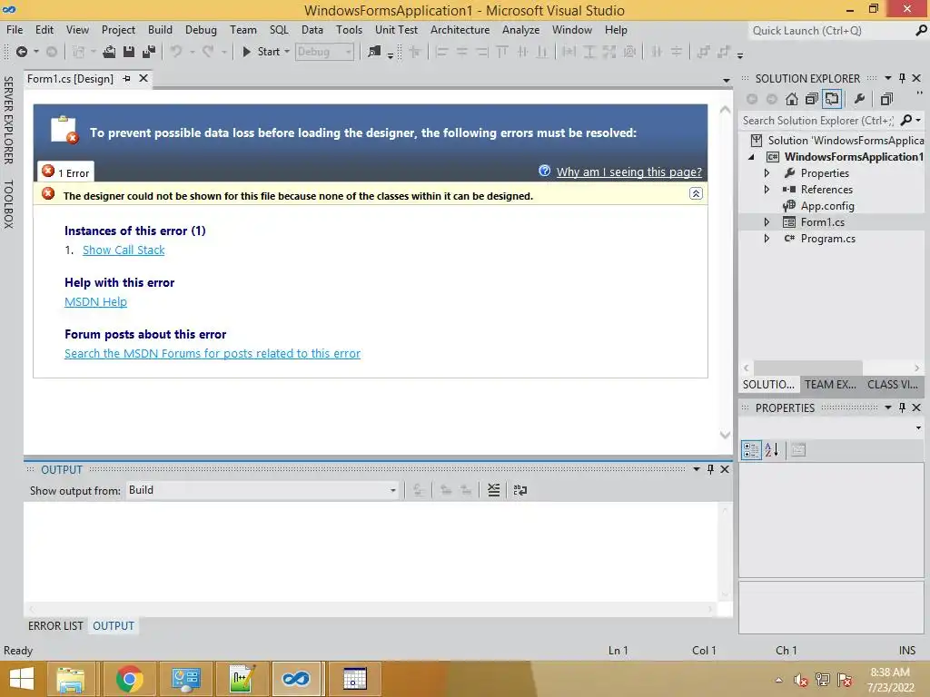930x697 pixels.
Task: Open the SERVER EXPLORER side tab
Action: (8, 121)
